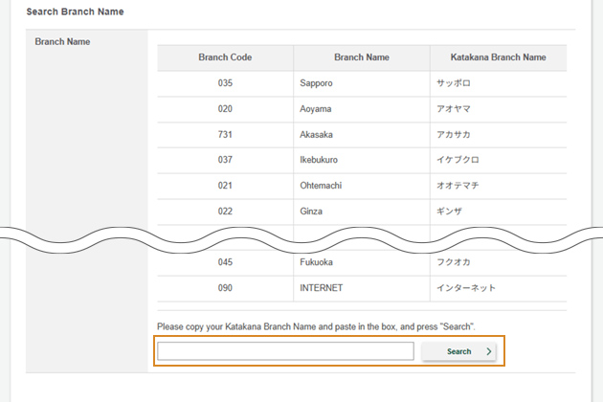The width and height of the screenshot is (603, 402).
Task: Click the Branch Code column header
Action: (225, 57)
